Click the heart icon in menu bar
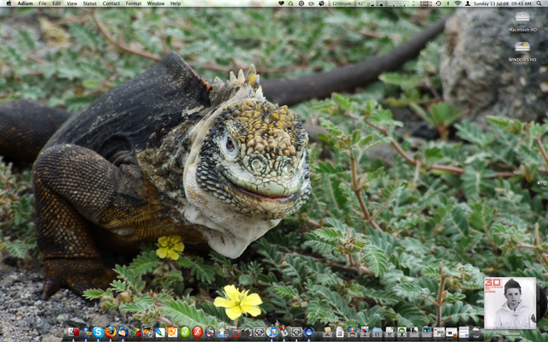This screenshot has height=342, width=548. click(x=281, y=3)
